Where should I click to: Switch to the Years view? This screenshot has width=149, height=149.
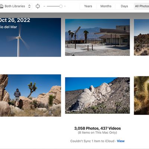coord(88,6)
